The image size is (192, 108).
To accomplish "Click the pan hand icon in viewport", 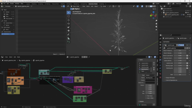I will pos(156,24).
